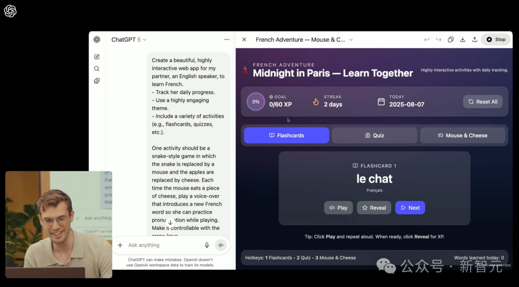Screen dimensions: 519x287
Task: Share the canvas with the upload icon
Action: coord(474,39)
